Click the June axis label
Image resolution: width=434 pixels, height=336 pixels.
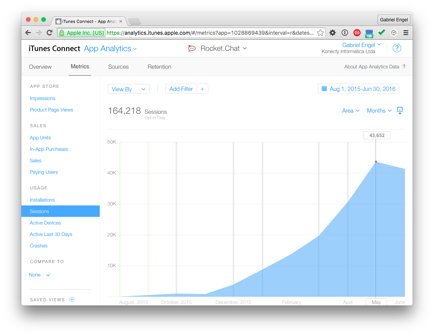pyautogui.click(x=399, y=302)
